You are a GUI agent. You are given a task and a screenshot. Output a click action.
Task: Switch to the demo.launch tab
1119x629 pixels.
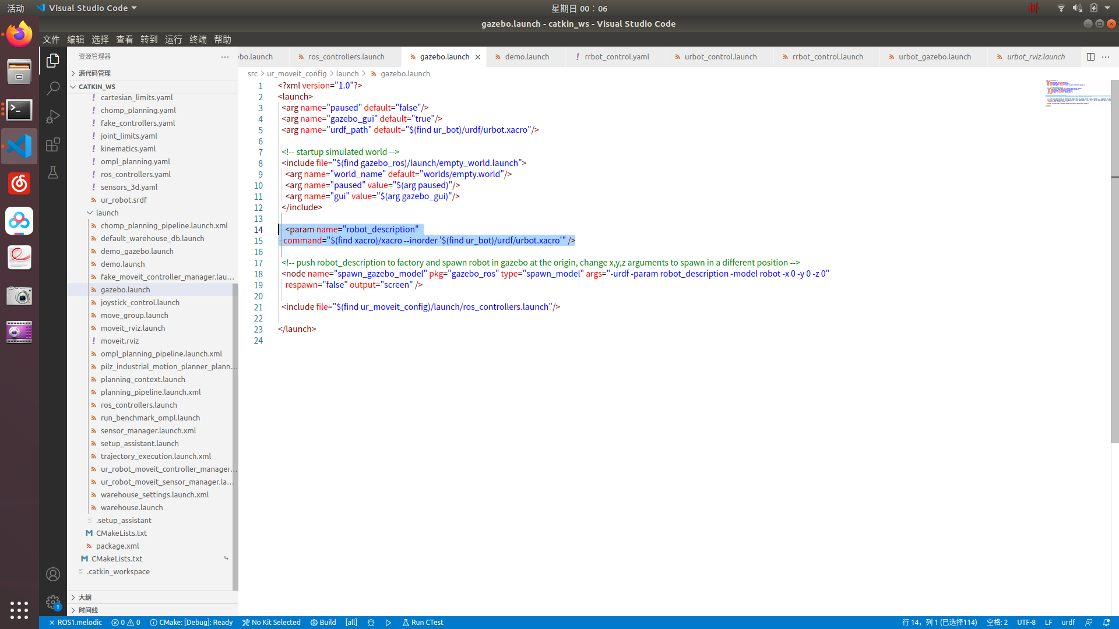point(526,56)
